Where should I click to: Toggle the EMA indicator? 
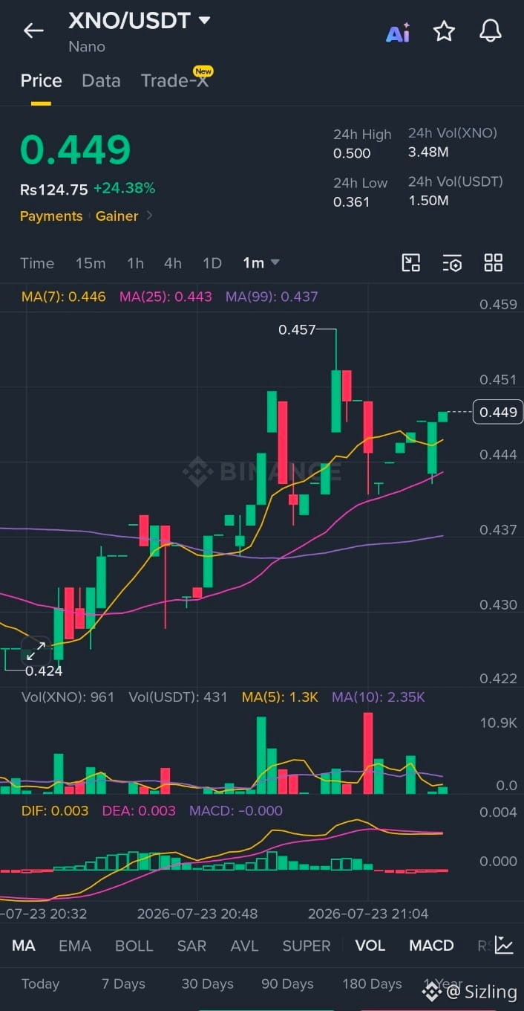tap(75, 946)
